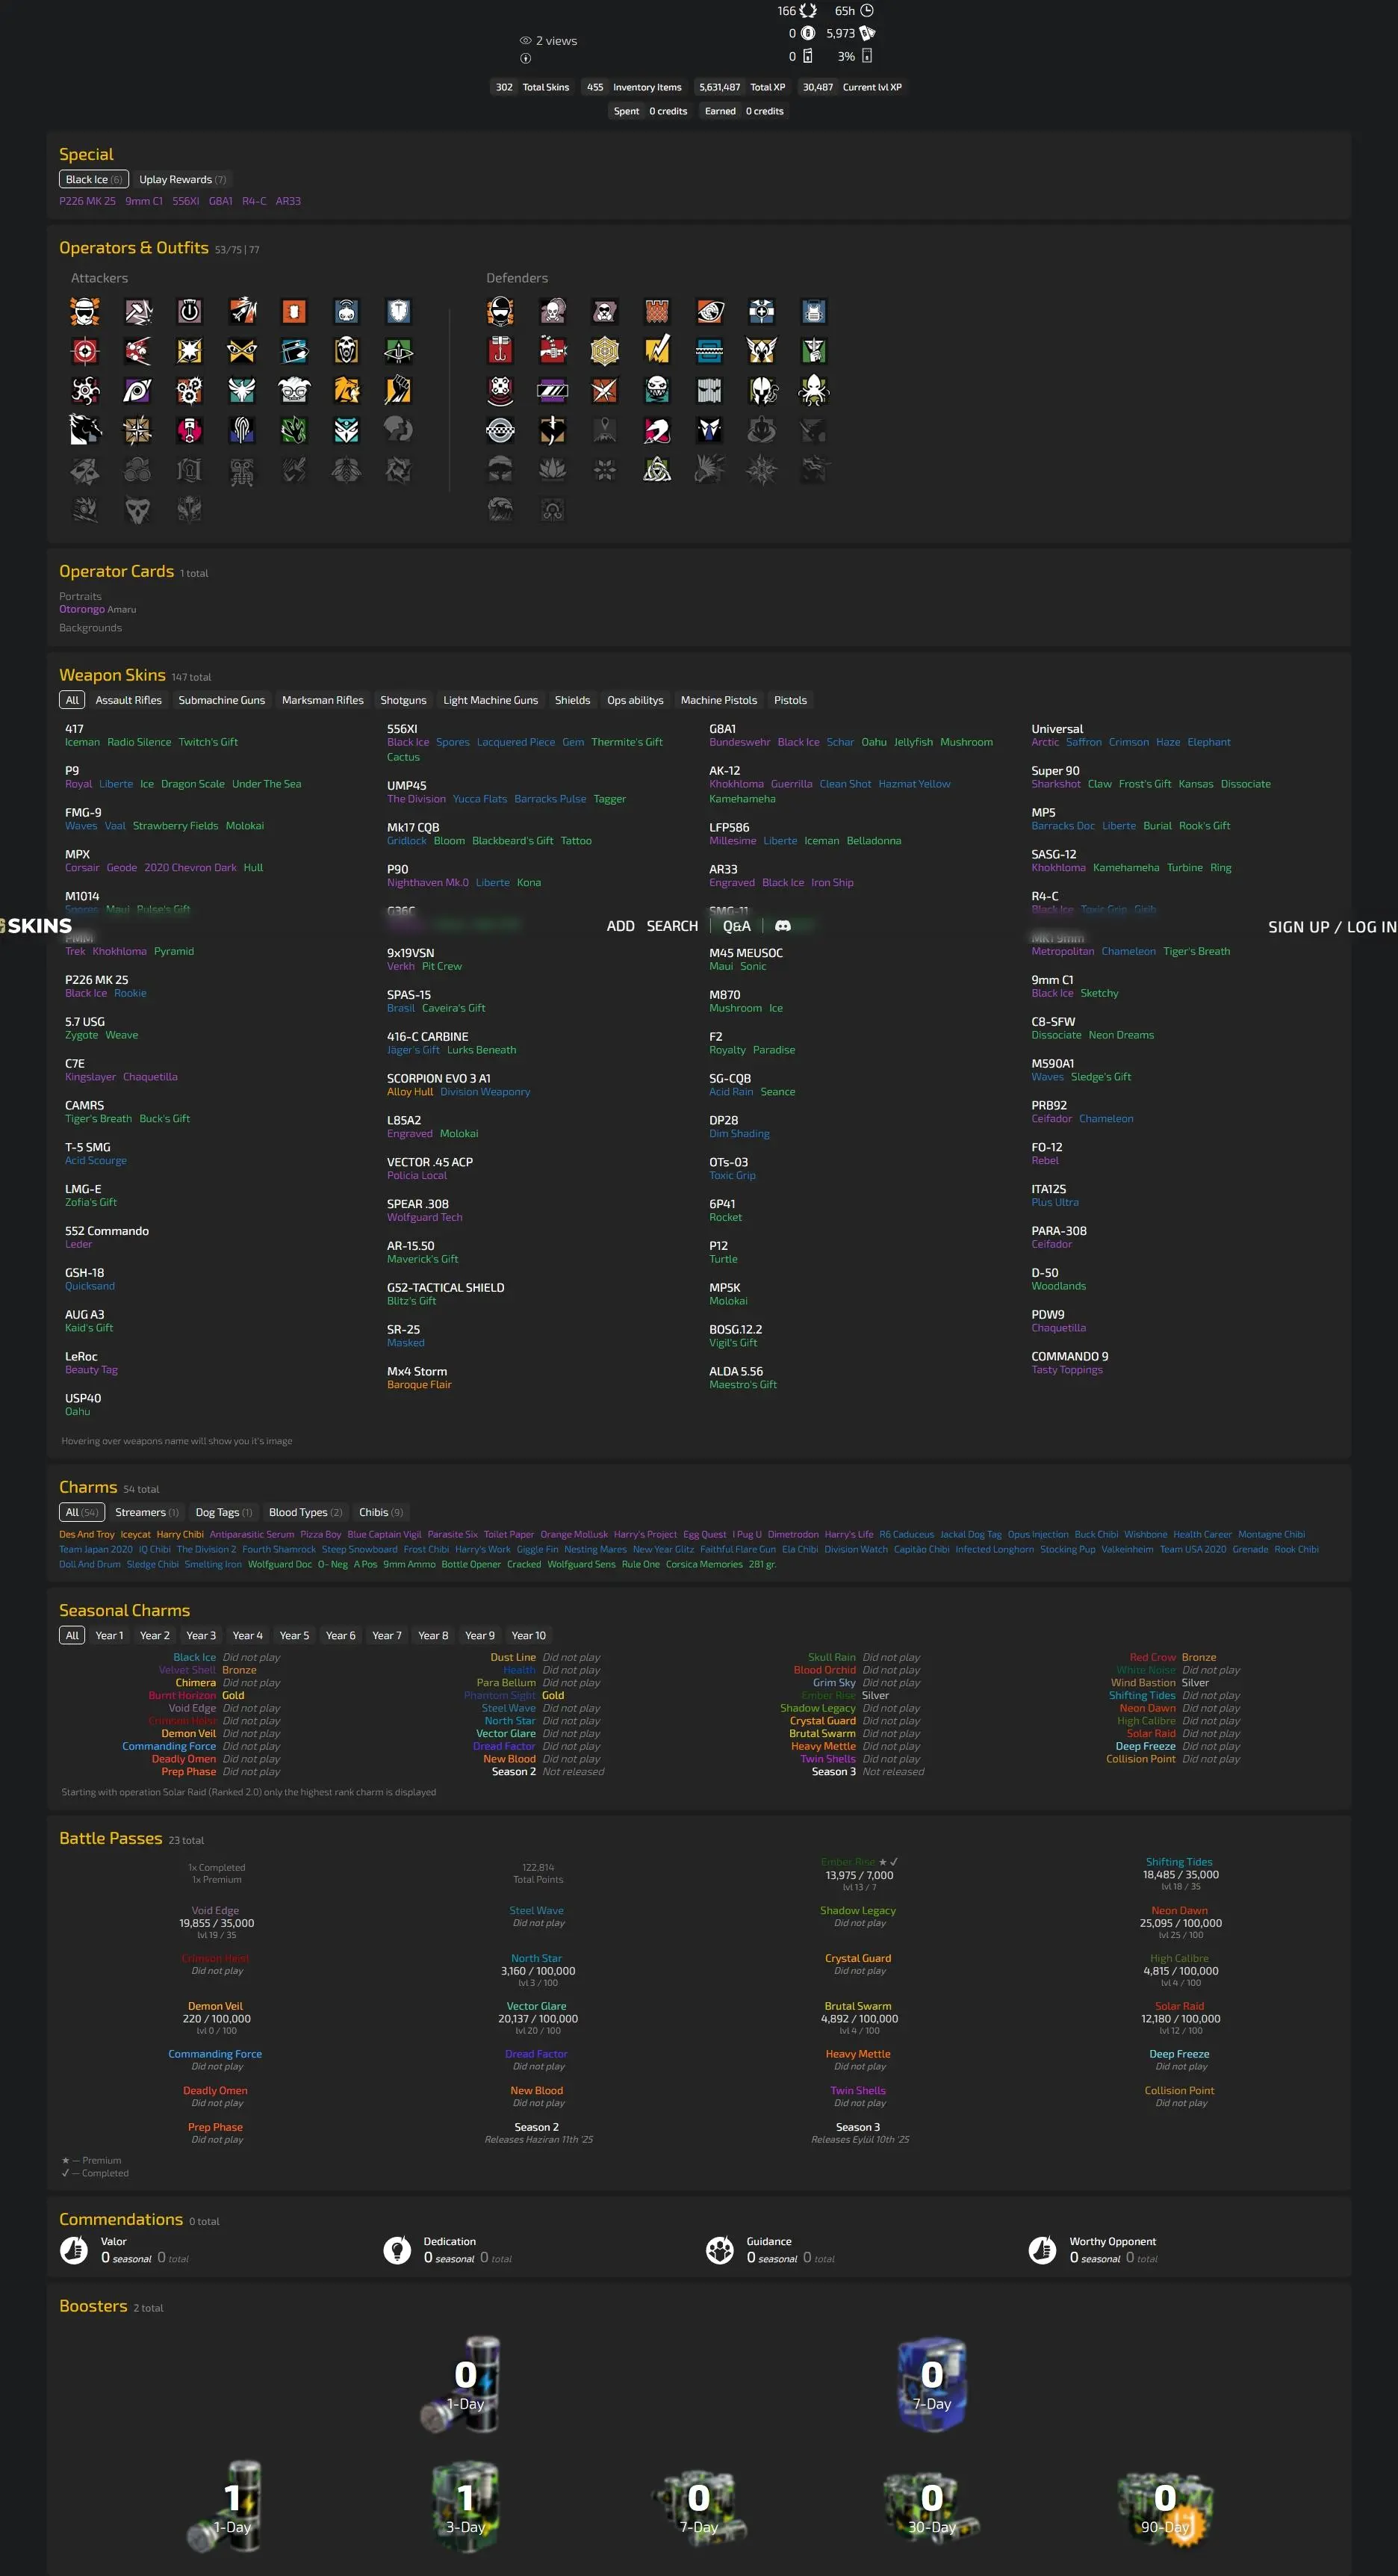This screenshot has height=2576, width=1398.
Task: Select the white octopus defender icon
Action: click(x=813, y=390)
